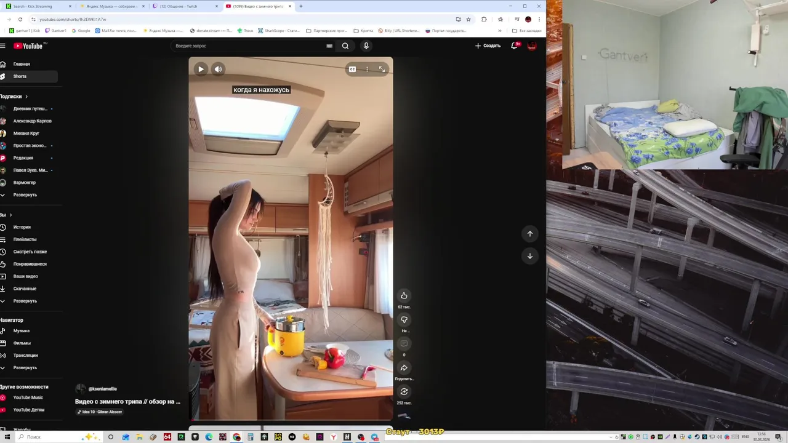Open the @kseniamellie channel avatar
Screen dimensions: 788x443
pos(81,389)
